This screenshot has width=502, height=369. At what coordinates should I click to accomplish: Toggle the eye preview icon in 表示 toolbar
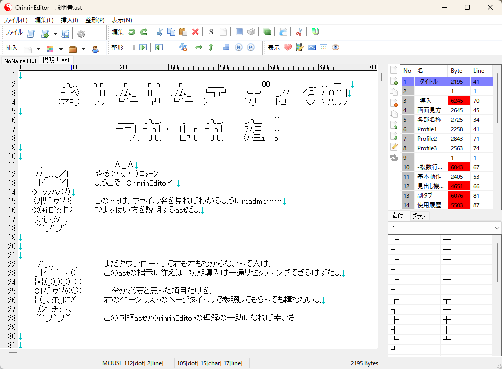click(x=335, y=47)
